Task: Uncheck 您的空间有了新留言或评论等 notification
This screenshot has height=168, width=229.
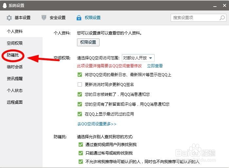Action: [80, 104]
